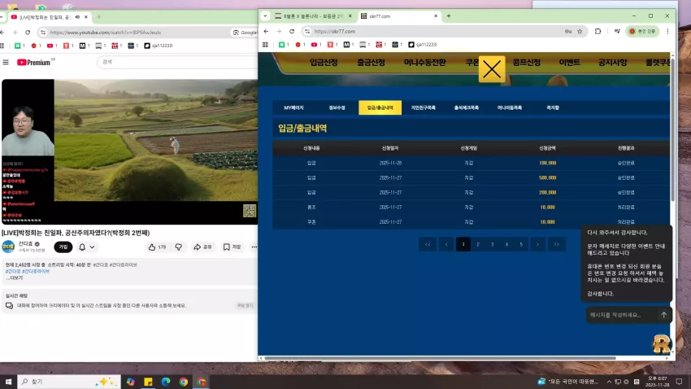Open the sja112233 bookmark in okr77 window
691x389 pixels.
[x=423, y=45]
